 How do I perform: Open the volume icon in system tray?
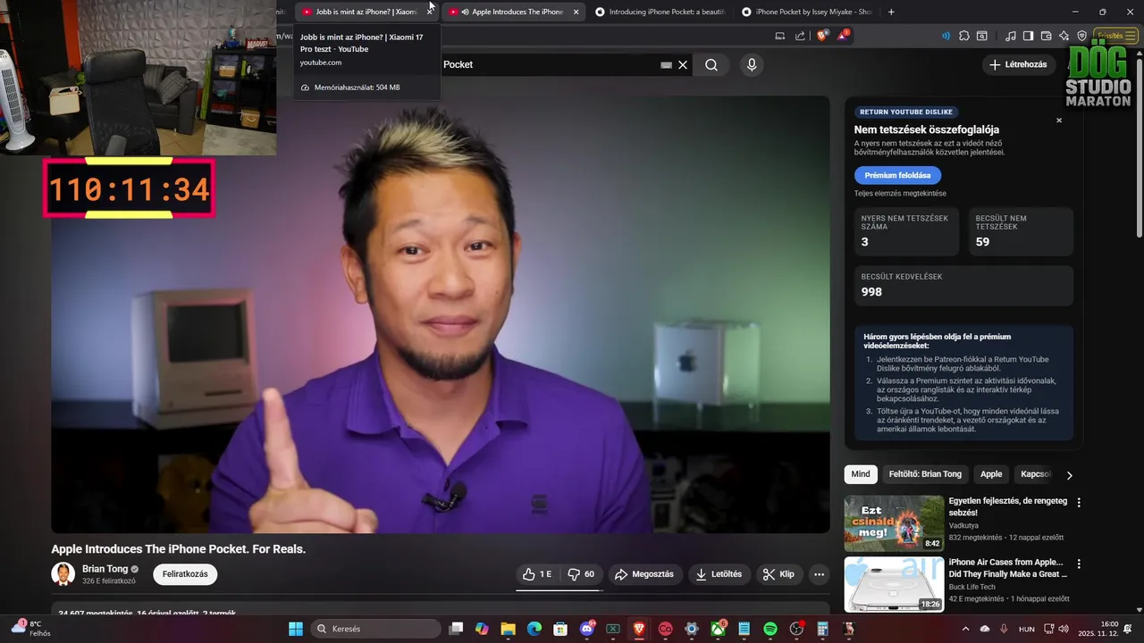pyautogui.click(x=1064, y=629)
